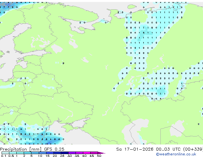Click the legend label '20'
Image resolution: width=203 pixels, height=157 pixels.
tap(55, 156)
